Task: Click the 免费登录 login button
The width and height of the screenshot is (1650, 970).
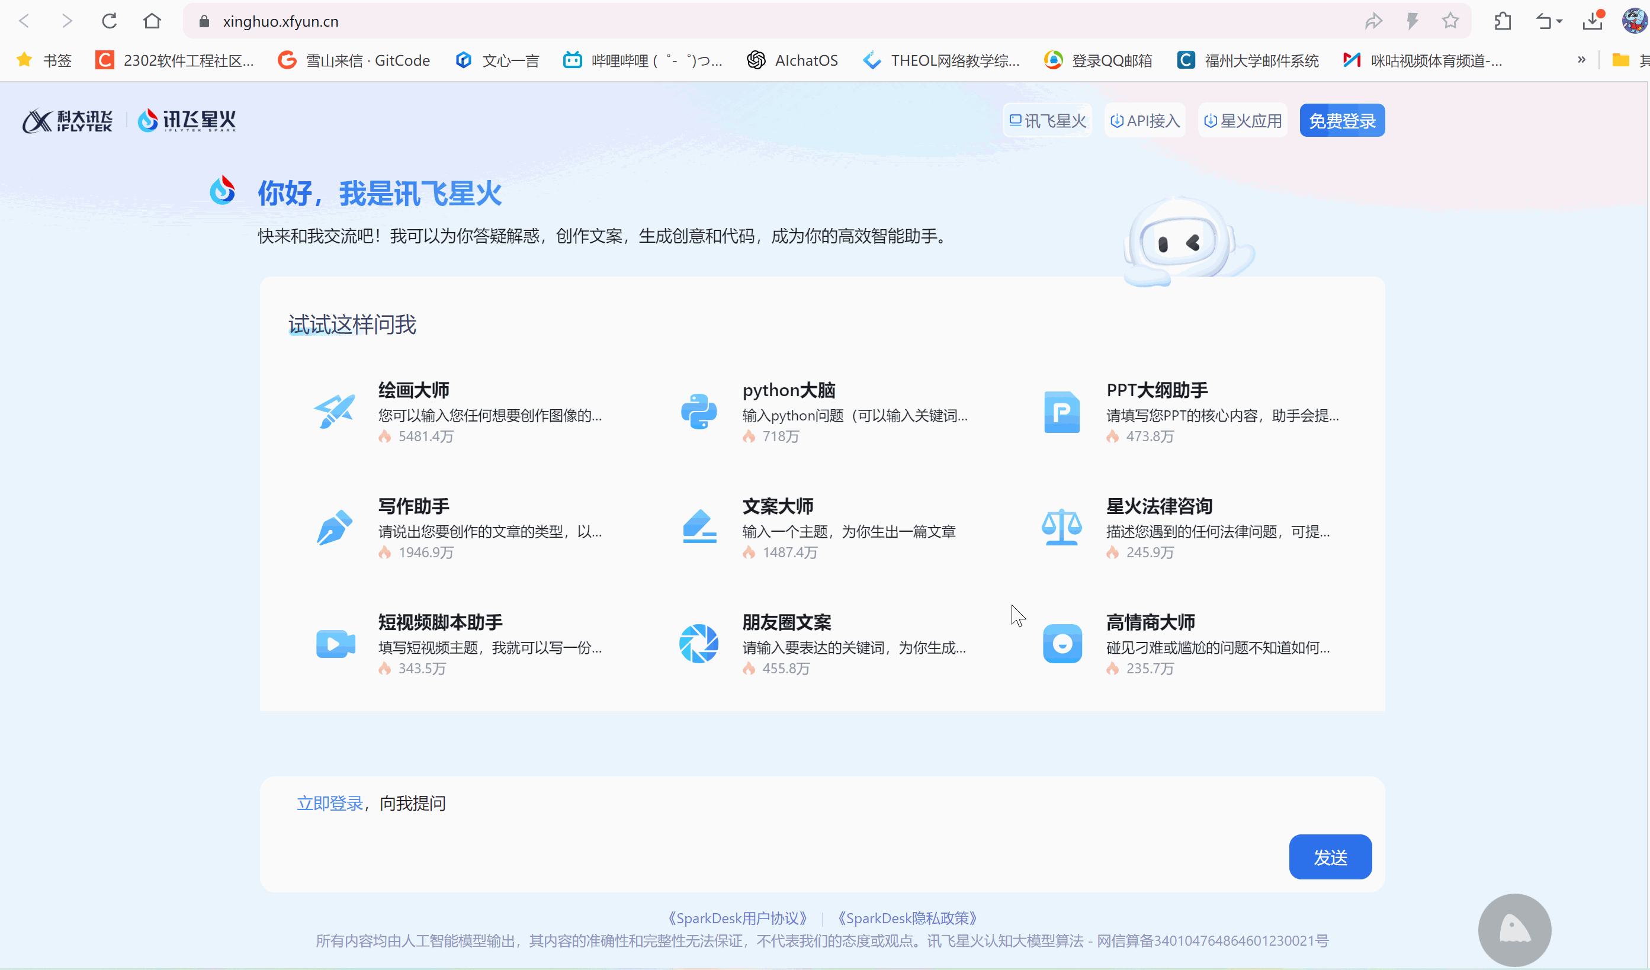Action: (x=1342, y=120)
